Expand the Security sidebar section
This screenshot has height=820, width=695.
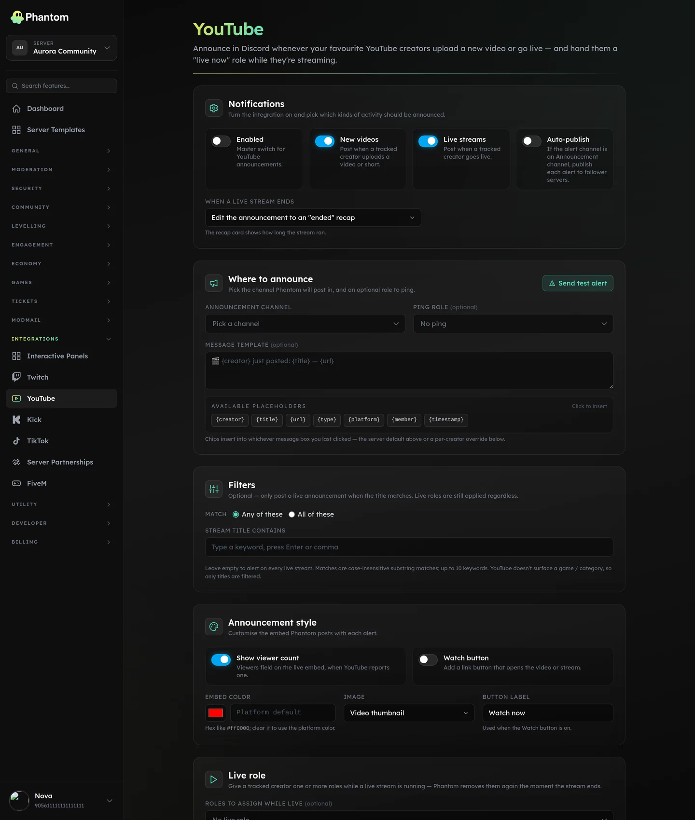(61, 189)
